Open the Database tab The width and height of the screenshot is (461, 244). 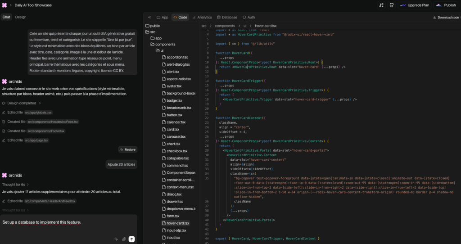226,17
